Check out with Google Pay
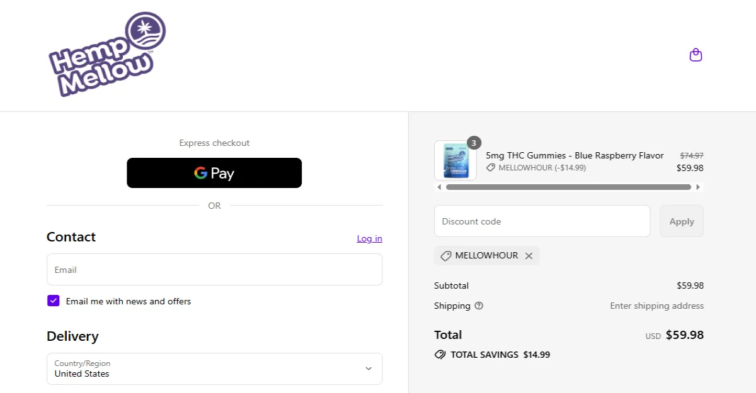This screenshot has width=756, height=393. 214,173
